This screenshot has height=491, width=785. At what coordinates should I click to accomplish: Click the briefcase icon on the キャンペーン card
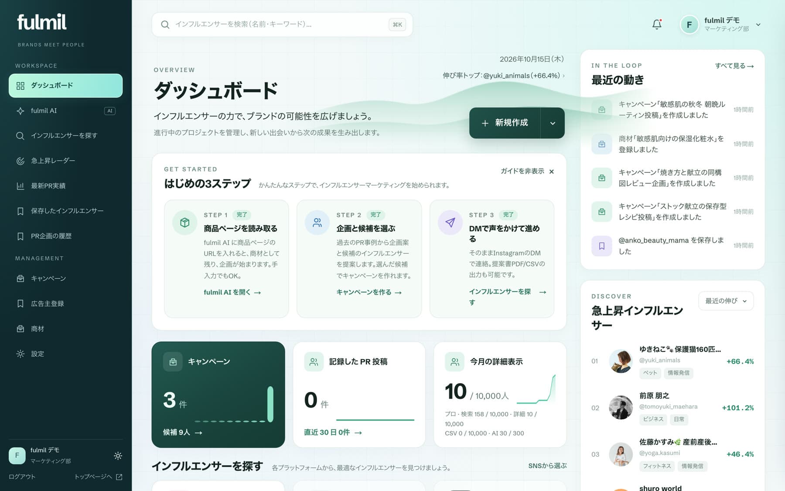(173, 361)
